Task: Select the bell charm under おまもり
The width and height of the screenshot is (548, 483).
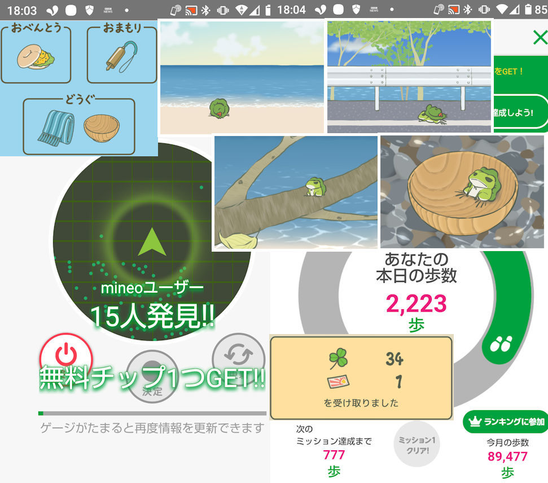Action: coord(122,57)
